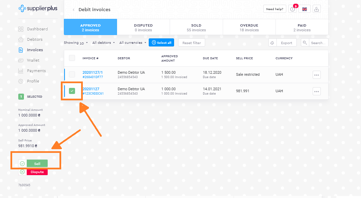
Task: Switch to the Overdue invoices tab
Action: click(249, 27)
